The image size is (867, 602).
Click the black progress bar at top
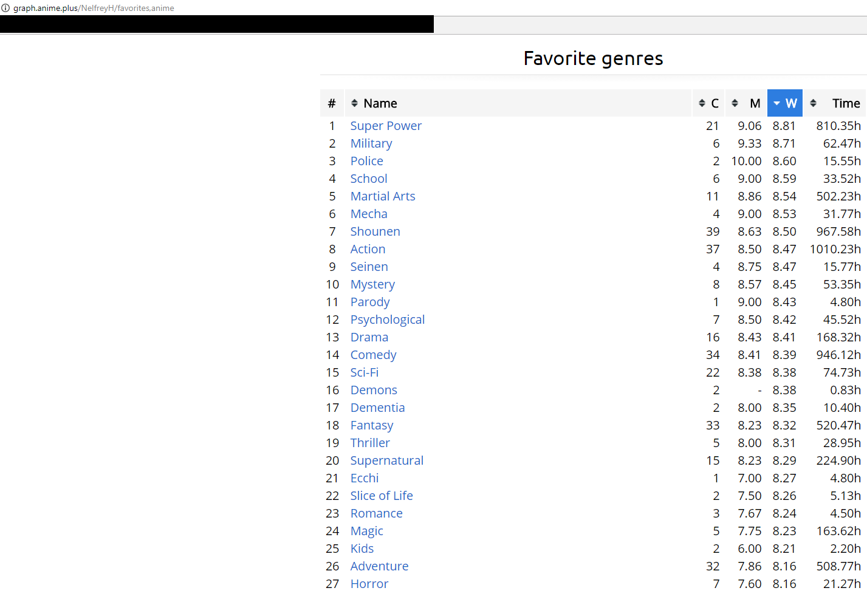[217, 24]
